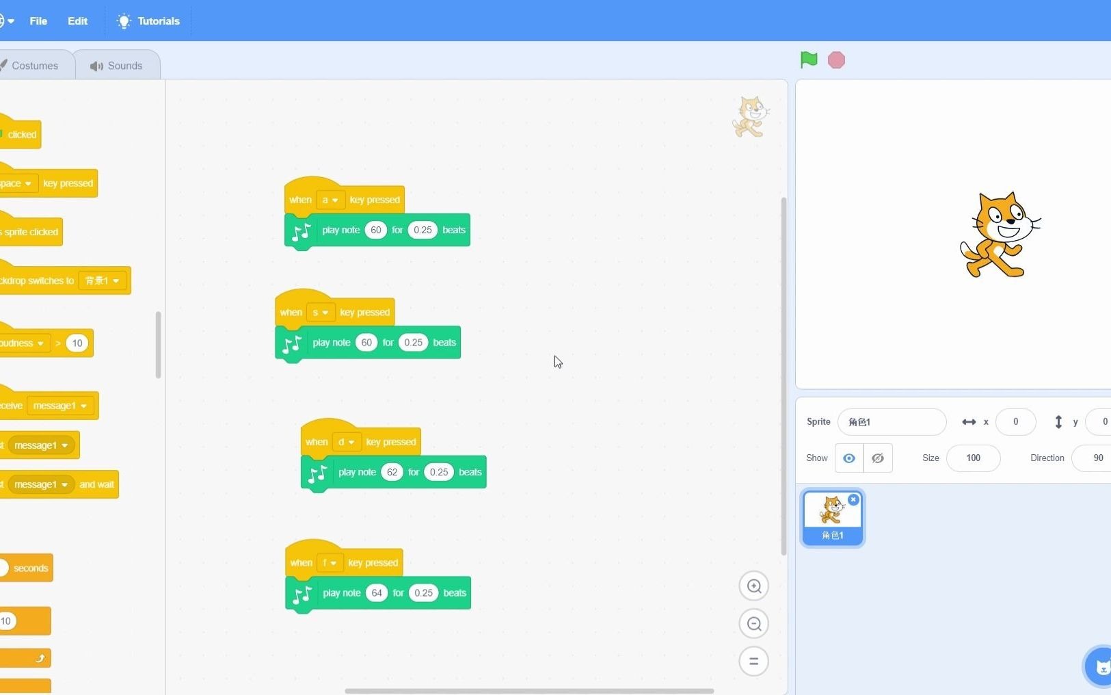Show the sprite with the eye toggle
The height and width of the screenshot is (695, 1111).
coord(848,458)
